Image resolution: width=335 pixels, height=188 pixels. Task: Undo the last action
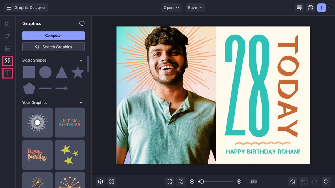point(304,181)
